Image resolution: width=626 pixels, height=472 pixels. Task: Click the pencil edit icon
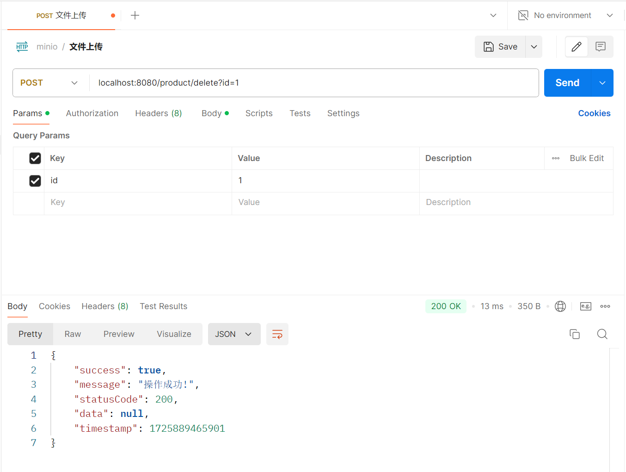click(x=577, y=47)
